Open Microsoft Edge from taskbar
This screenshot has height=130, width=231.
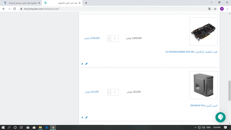pos(47,127)
